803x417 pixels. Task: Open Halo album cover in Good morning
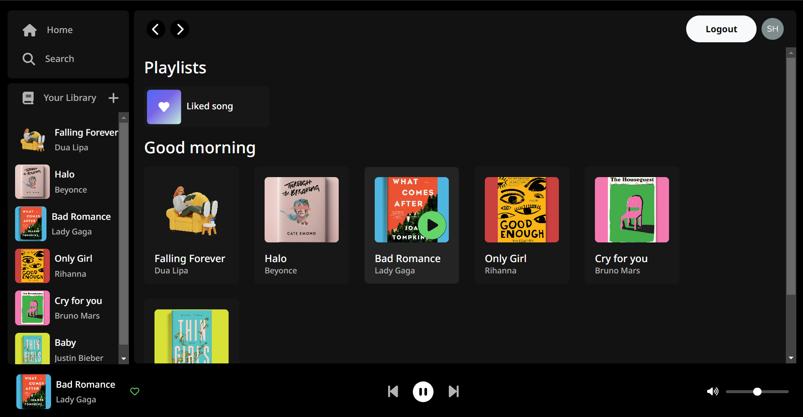coord(301,210)
